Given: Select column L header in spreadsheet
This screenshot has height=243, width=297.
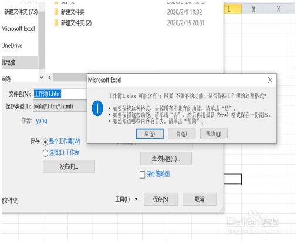Looking at the screenshot, I should [232, 9].
